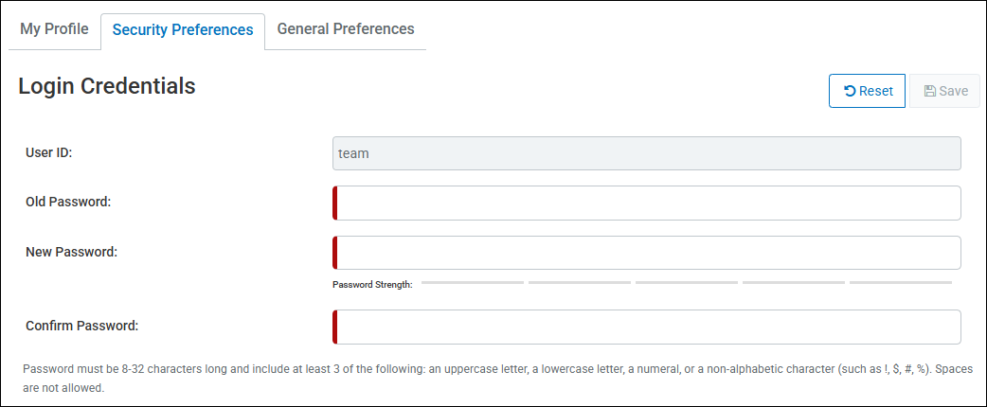
Task: Click the floppy disk Save icon
Action: (x=930, y=91)
